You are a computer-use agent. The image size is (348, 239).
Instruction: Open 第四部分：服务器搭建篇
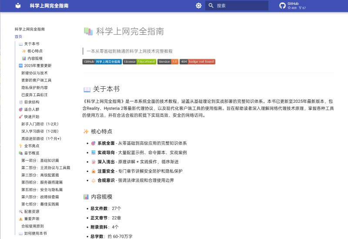pyautogui.click(x=42, y=182)
